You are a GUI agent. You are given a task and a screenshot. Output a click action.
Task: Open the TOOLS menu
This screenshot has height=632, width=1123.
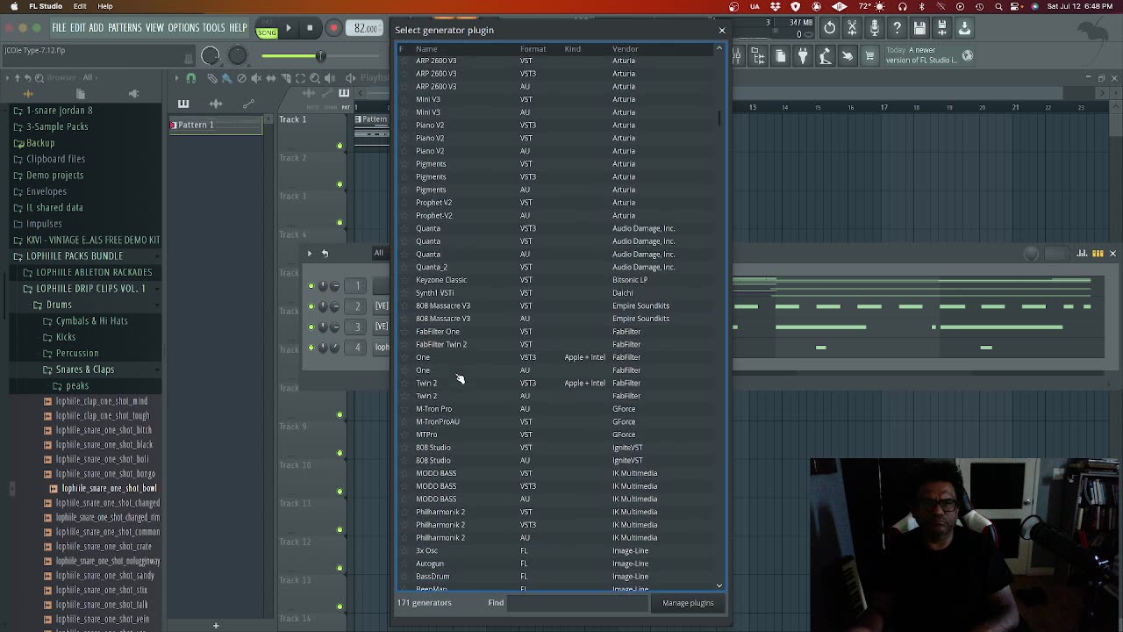[x=214, y=28]
